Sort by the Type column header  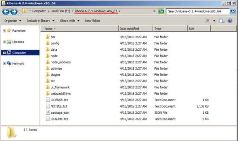(170, 29)
